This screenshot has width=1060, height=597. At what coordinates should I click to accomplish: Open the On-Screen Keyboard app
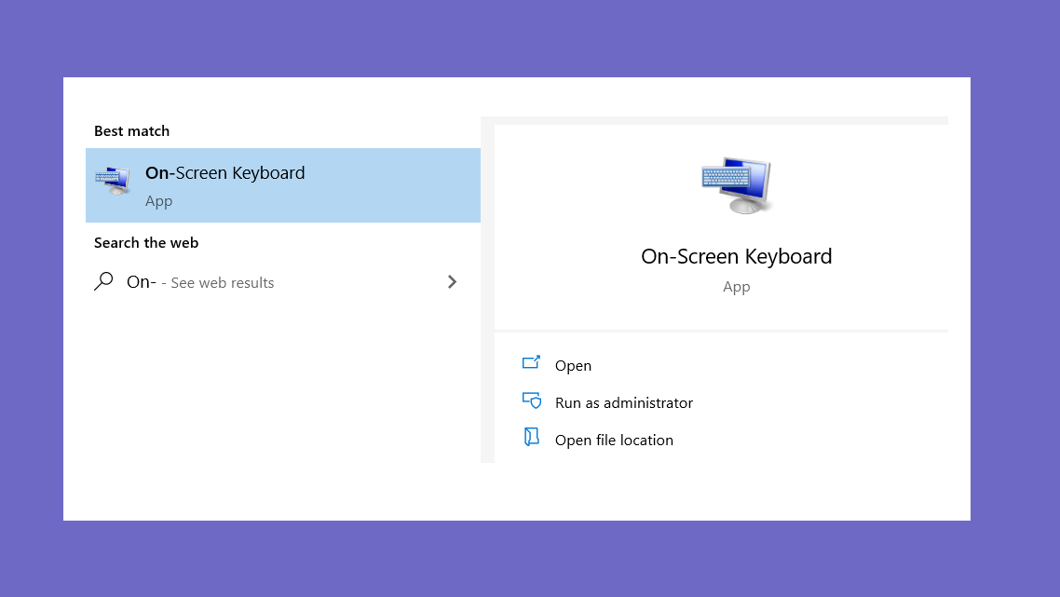point(573,366)
